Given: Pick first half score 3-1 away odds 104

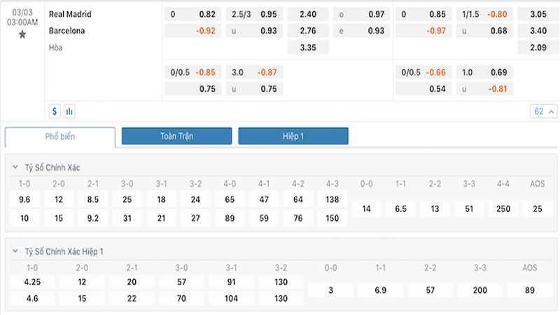Looking at the screenshot, I should coord(232,298).
